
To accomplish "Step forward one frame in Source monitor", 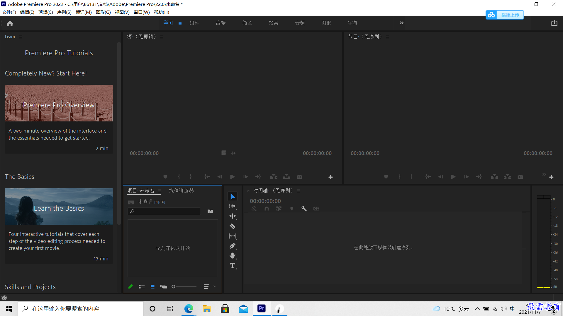I will pos(245,177).
